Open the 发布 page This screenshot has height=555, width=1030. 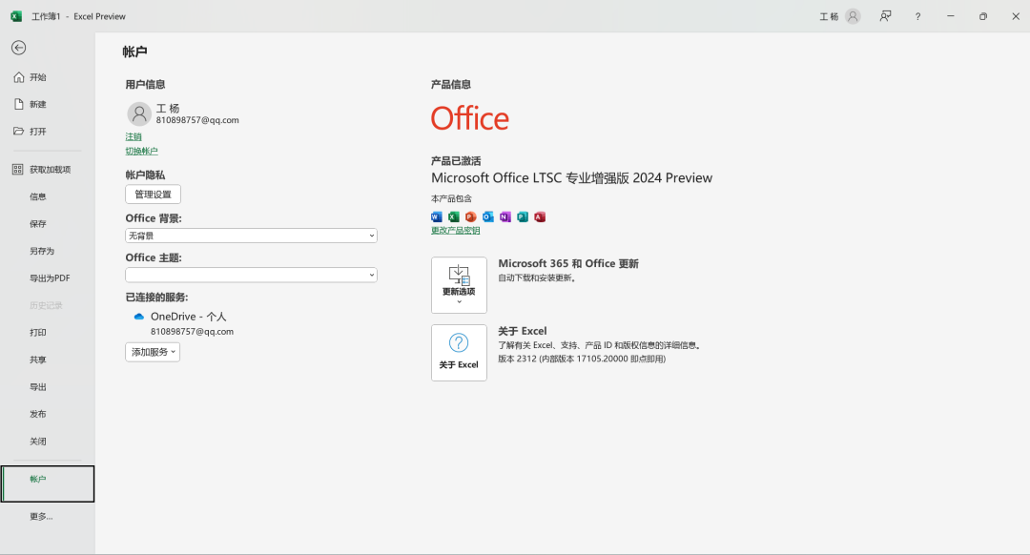tap(38, 415)
